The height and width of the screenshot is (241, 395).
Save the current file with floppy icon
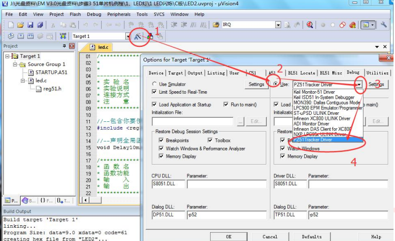tap(31, 25)
